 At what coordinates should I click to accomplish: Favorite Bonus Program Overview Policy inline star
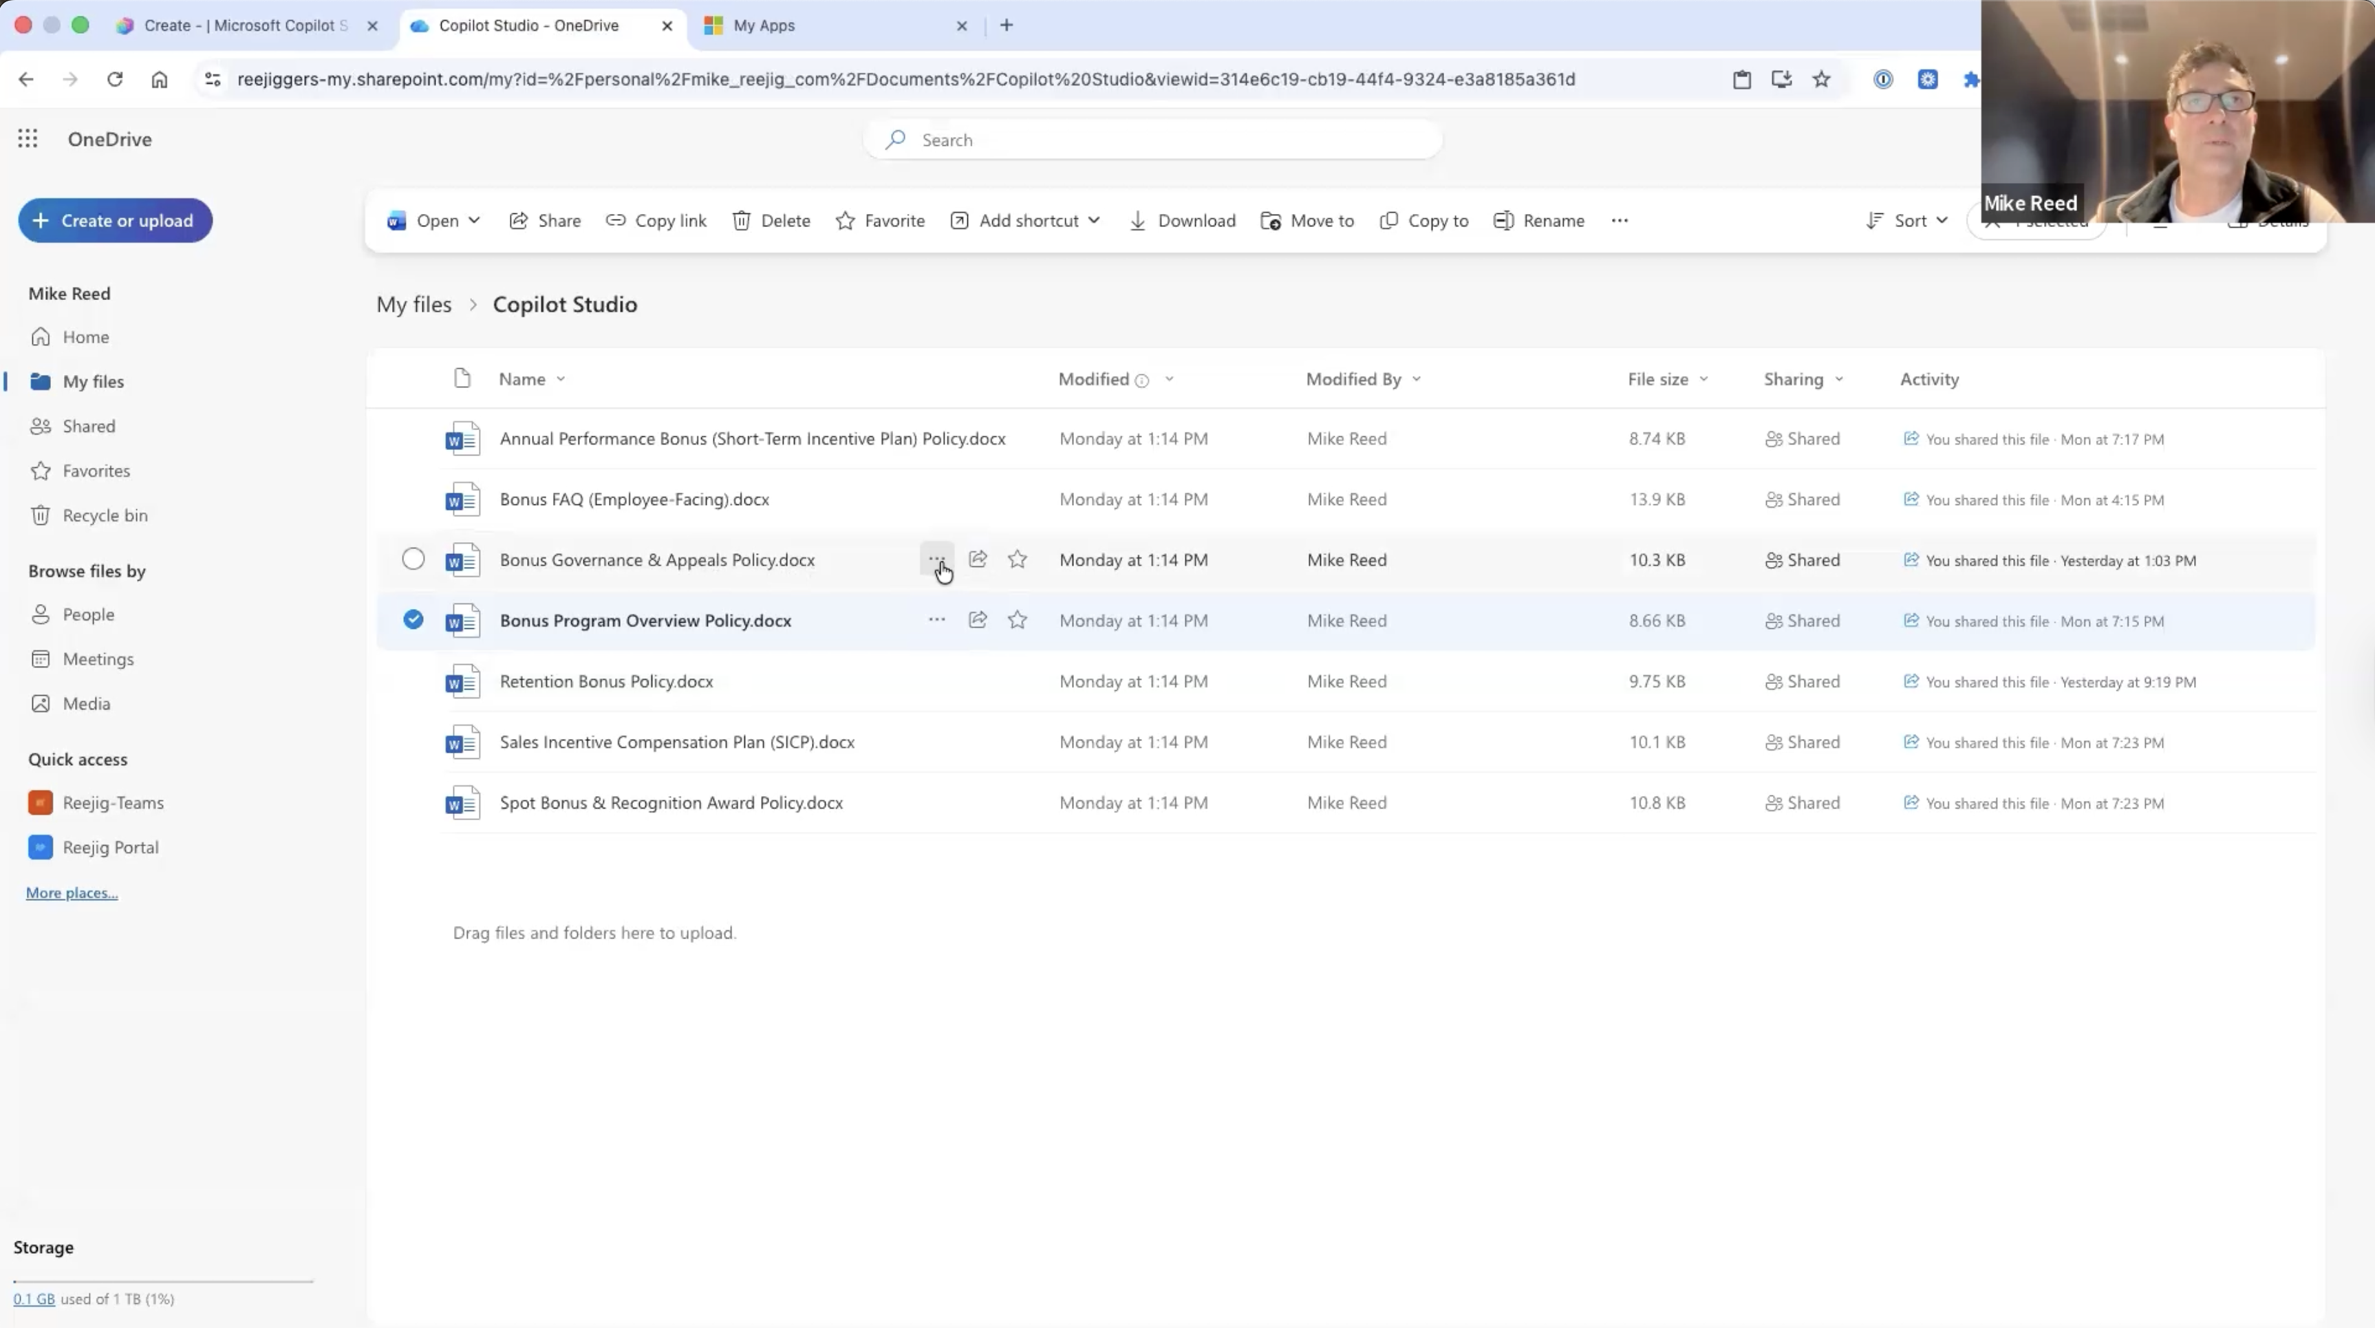pos(1017,620)
